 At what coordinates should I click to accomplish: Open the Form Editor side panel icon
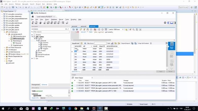tap(172, 54)
